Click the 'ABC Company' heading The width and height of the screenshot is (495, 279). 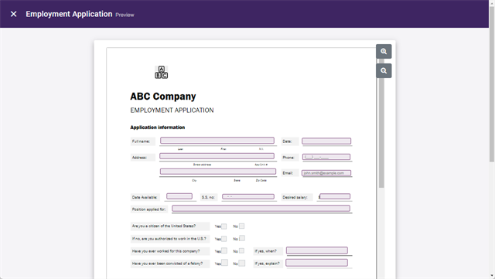(163, 97)
